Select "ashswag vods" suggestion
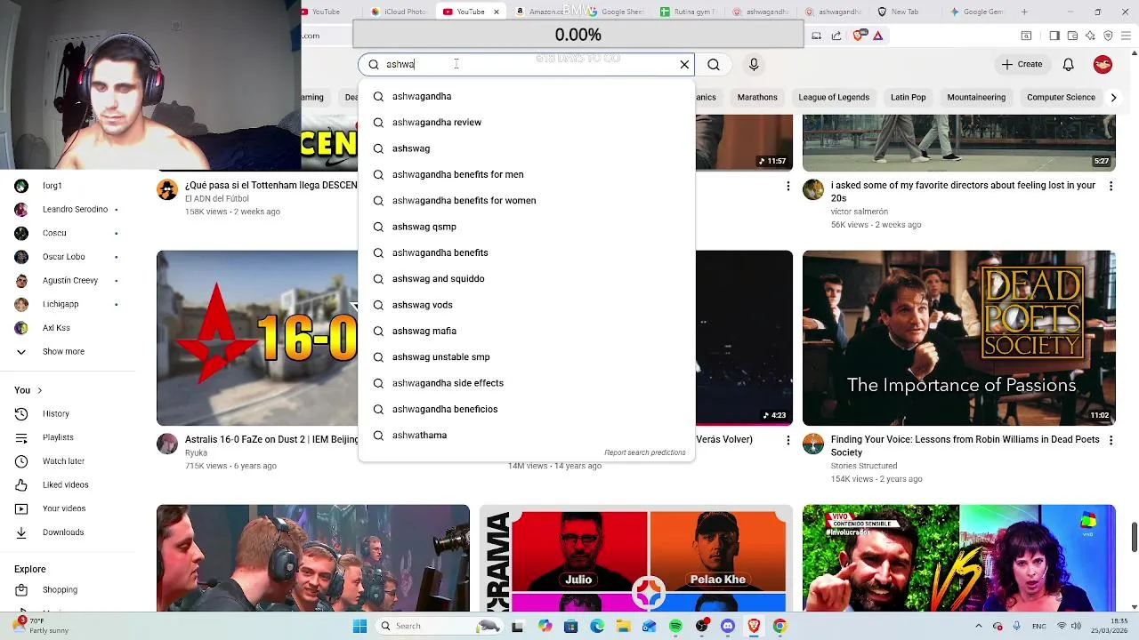Image resolution: width=1139 pixels, height=640 pixels. [526, 305]
